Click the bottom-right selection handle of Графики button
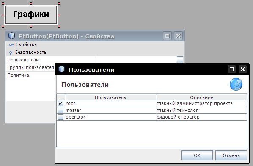253x166 pixels. click(x=59, y=26)
